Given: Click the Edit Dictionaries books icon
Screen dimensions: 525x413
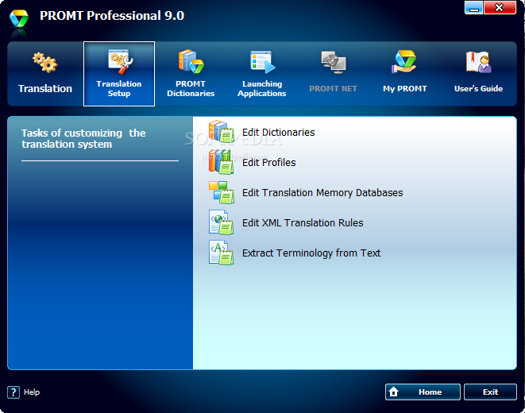Looking at the screenshot, I should [221, 132].
